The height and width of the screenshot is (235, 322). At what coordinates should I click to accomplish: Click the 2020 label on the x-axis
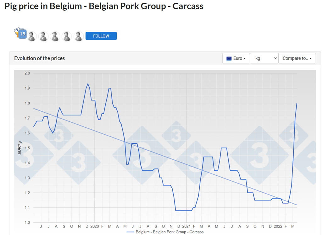95,226
